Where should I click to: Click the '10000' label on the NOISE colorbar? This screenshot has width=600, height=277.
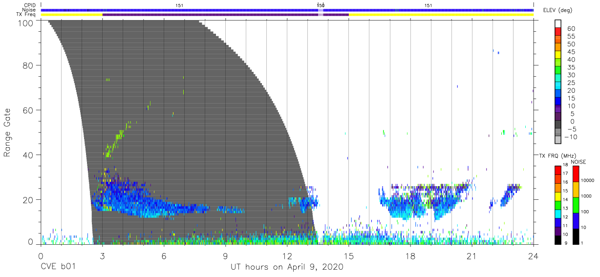(588, 181)
